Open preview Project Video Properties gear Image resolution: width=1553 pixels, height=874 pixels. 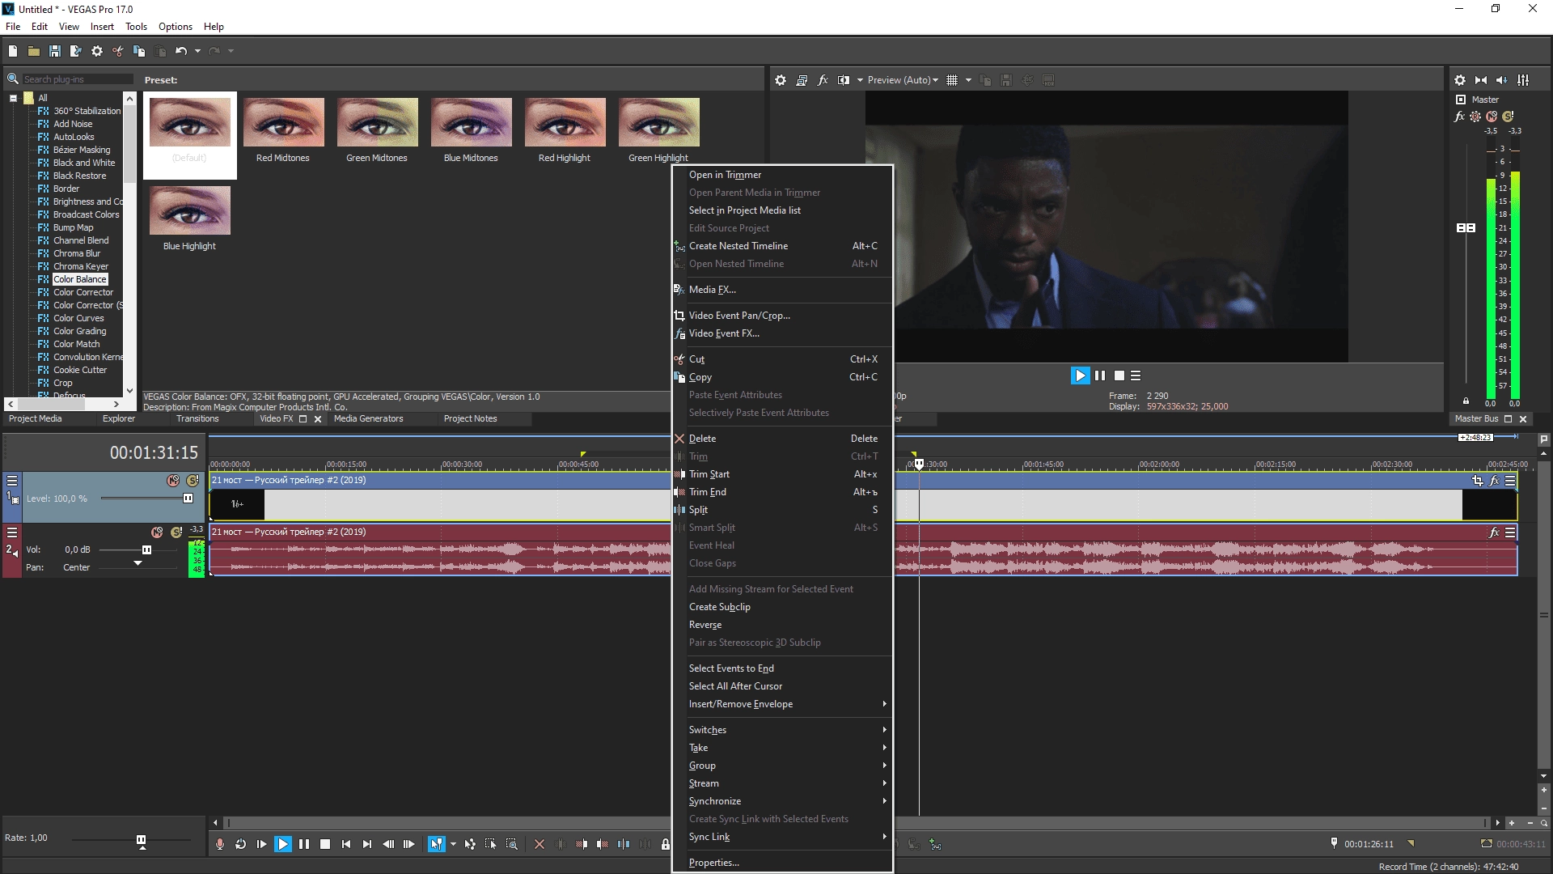pyautogui.click(x=781, y=80)
